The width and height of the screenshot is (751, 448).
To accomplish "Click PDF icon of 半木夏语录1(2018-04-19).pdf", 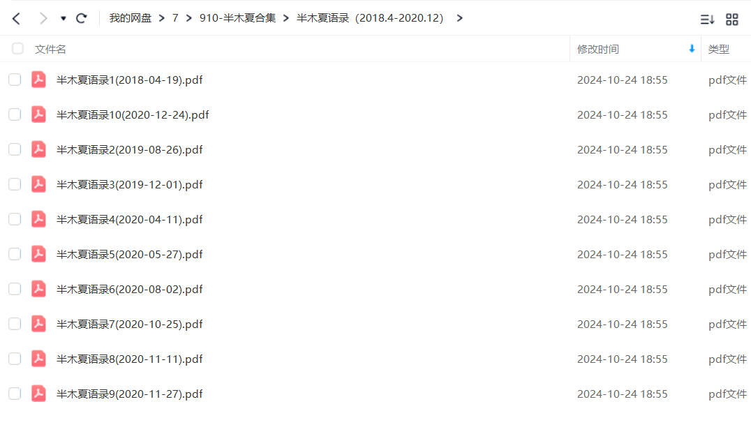I will click(x=39, y=80).
